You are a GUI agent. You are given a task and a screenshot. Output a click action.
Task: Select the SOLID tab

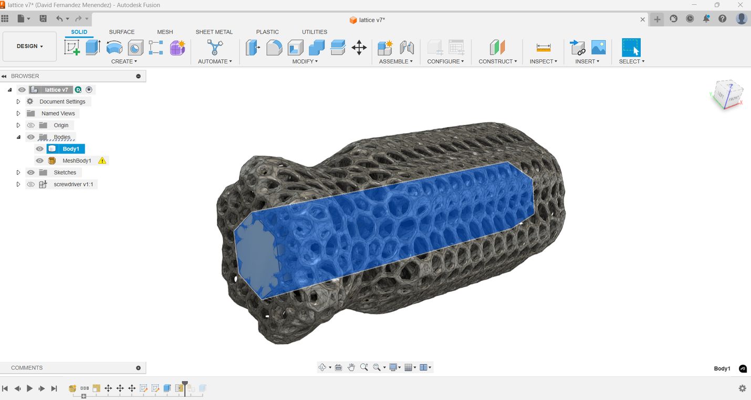[79, 32]
